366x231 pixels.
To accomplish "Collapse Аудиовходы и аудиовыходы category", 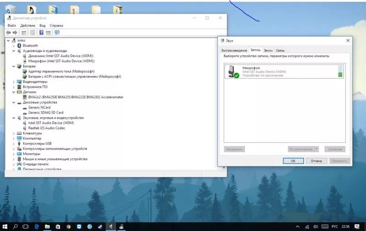I will click(14, 51).
